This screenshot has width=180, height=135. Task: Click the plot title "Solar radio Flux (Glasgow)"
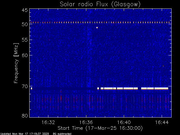pyautogui.click(x=100, y=4)
